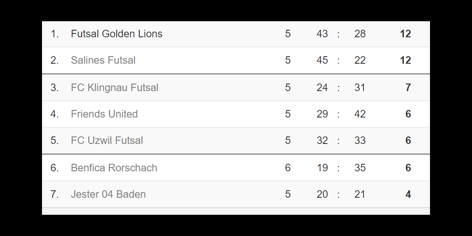Click rank number 7 in the standings
Screen dimensions: 472x236
55,194
